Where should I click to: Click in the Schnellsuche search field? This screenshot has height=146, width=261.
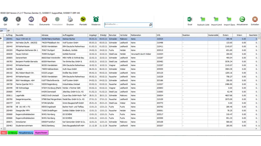(126, 25)
